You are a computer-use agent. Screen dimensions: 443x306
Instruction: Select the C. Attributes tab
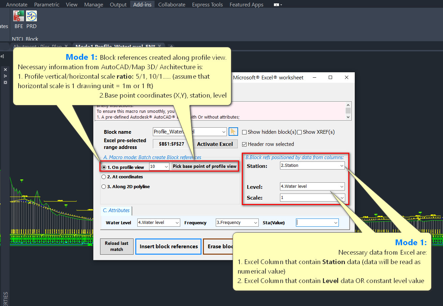pos(116,210)
